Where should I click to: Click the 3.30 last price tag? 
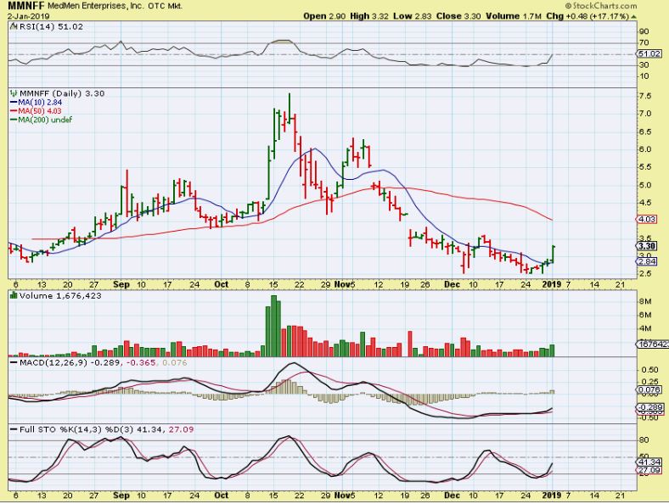pyautogui.click(x=648, y=246)
